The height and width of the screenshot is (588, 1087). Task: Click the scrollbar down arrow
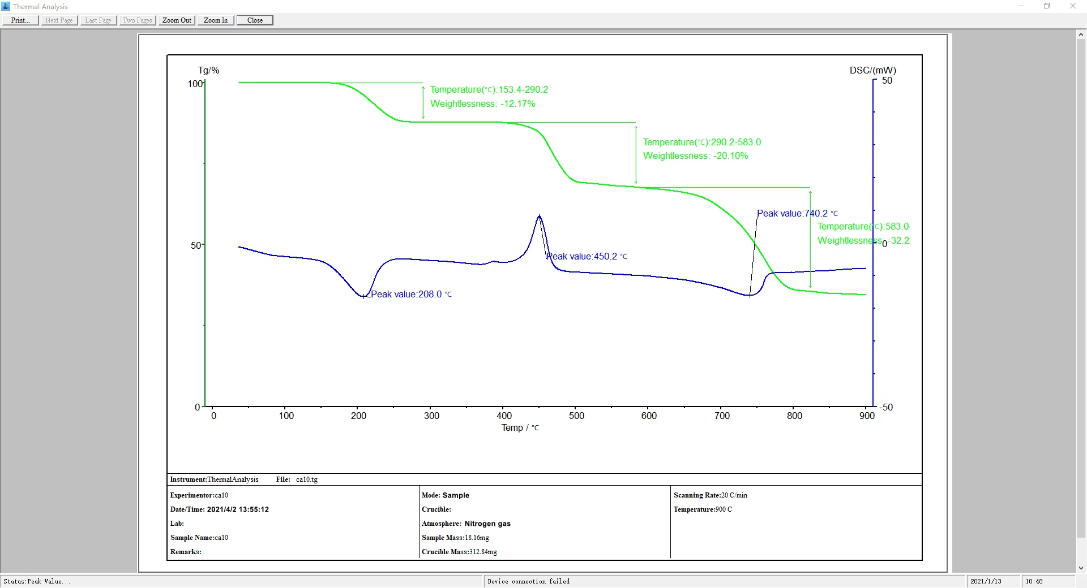click(1081, 568)
